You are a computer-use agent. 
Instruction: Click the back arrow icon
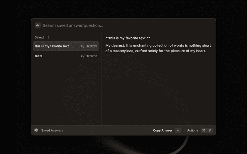pyautogui.click(x=38, y=25)
